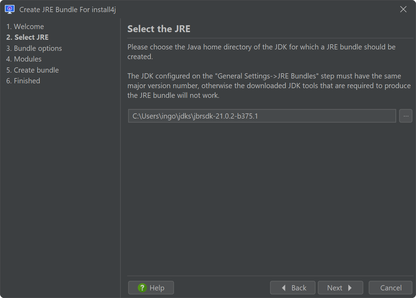
Task: Click the dialog title Create JRE Bundle
Action: (x=67, y=9)
